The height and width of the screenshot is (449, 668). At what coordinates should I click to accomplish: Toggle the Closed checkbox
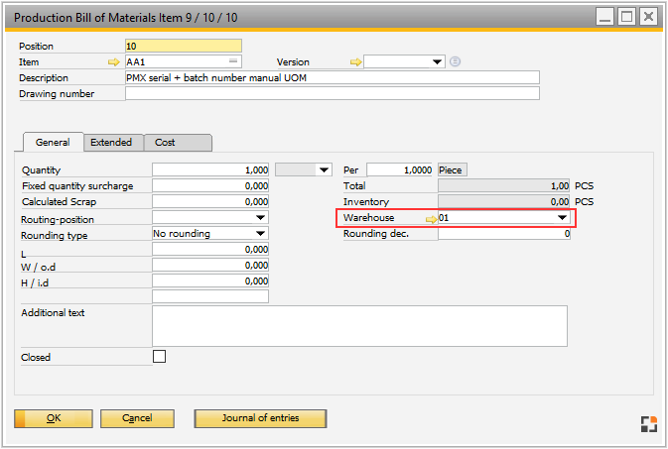(160, 356)
